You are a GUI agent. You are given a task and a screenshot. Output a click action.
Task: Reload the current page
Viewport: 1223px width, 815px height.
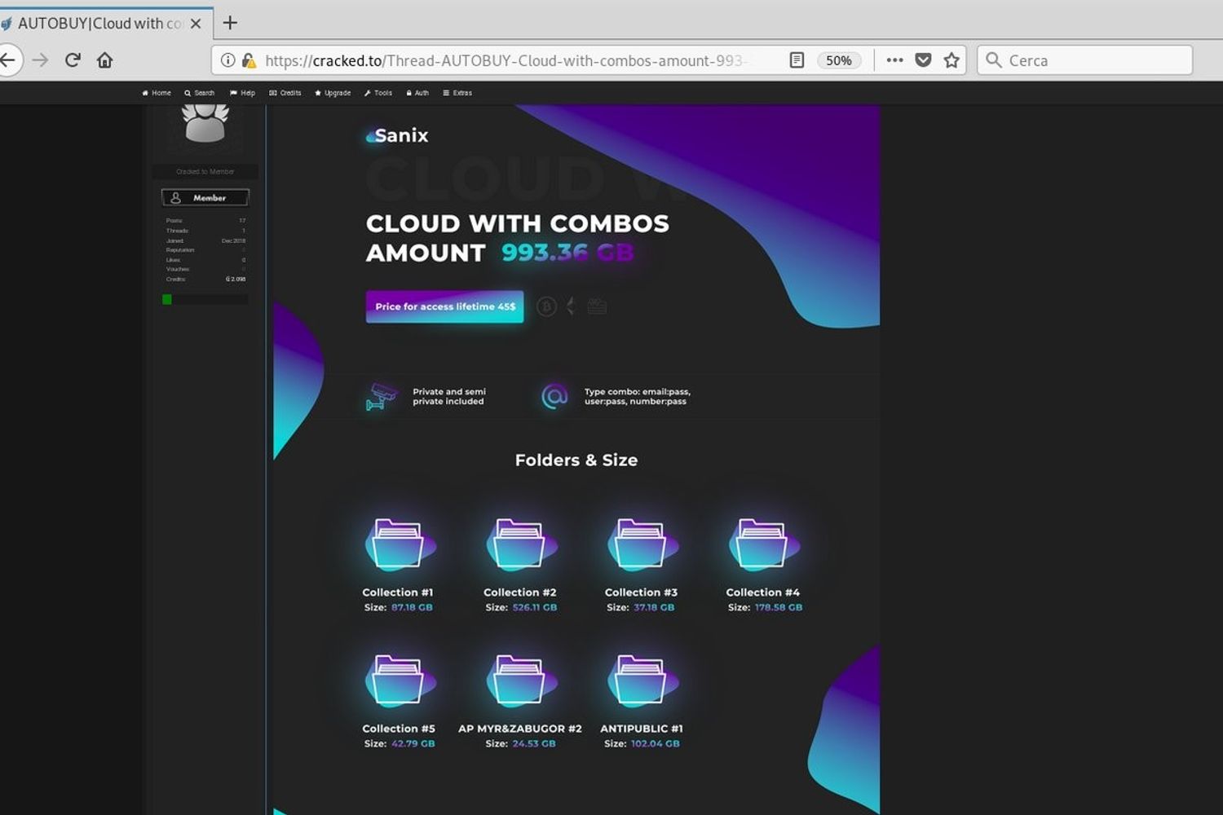pos(73,60)
